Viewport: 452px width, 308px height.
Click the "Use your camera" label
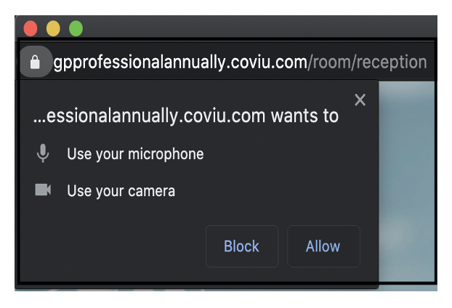coord(121,192)
